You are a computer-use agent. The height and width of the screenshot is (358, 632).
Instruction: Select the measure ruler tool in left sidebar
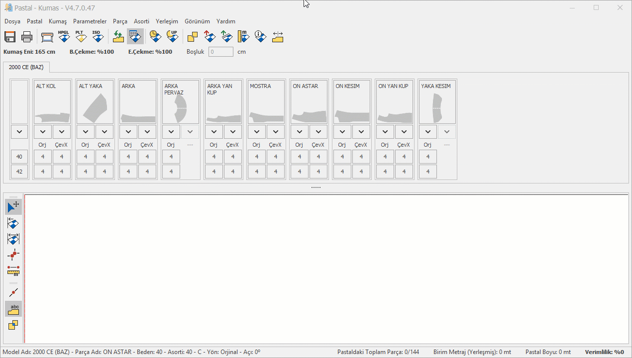(13, 271)
